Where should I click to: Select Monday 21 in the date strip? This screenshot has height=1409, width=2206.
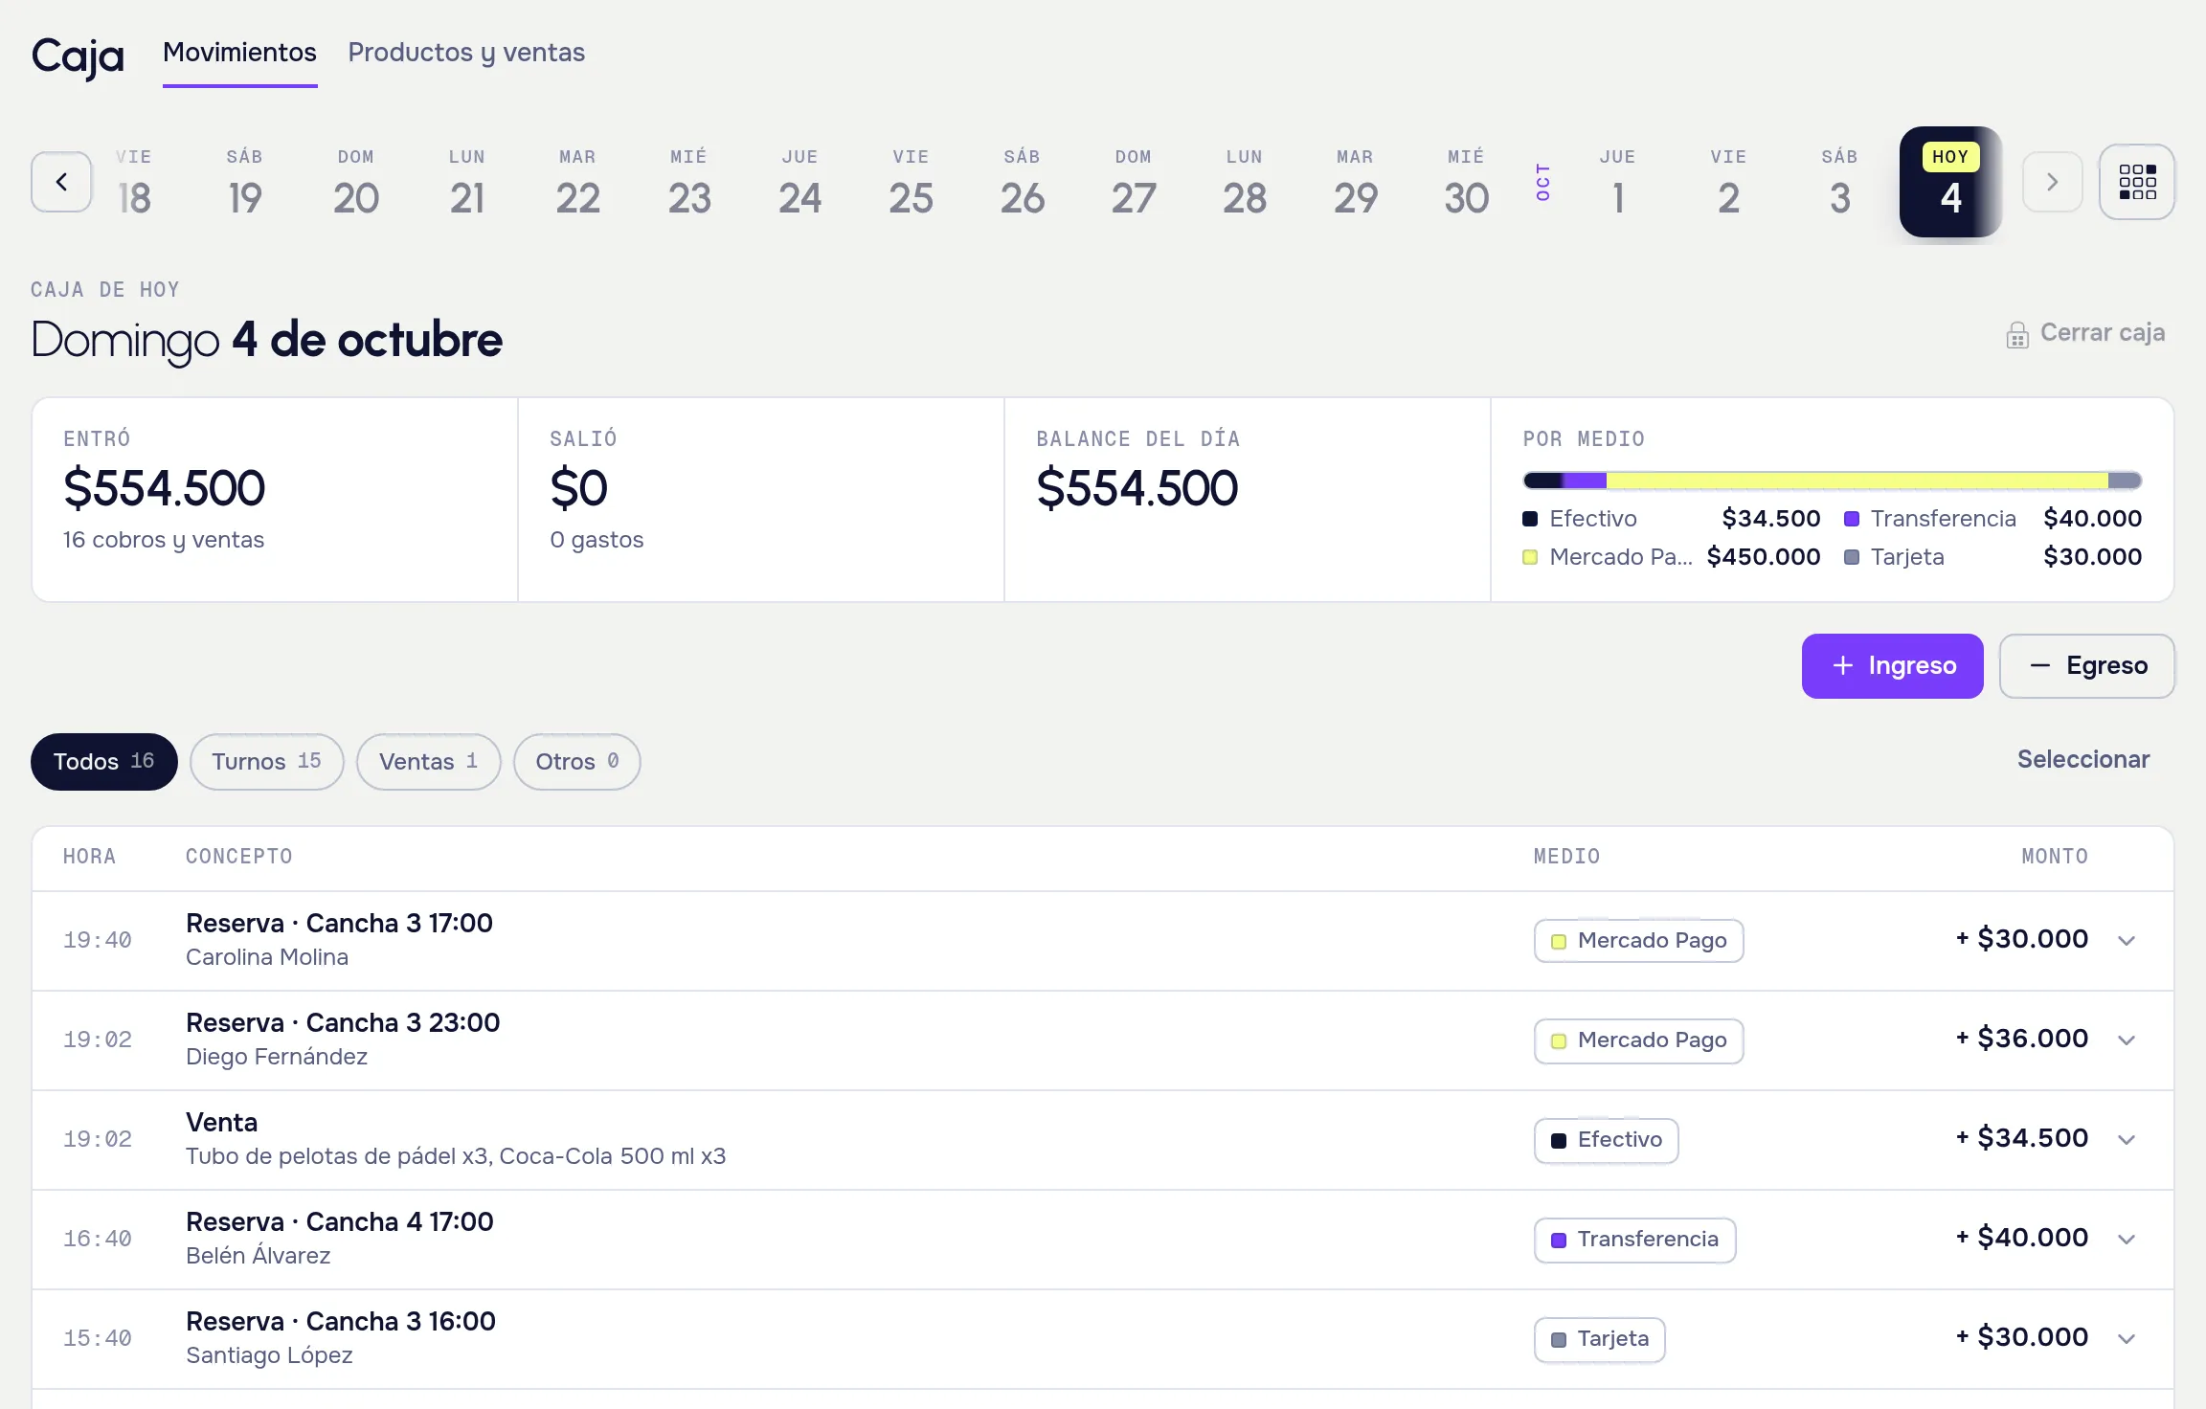(x=467, y=183)
